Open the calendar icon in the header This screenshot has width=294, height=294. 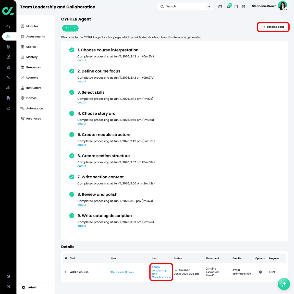pyautogui.click(x=236, y=7)
